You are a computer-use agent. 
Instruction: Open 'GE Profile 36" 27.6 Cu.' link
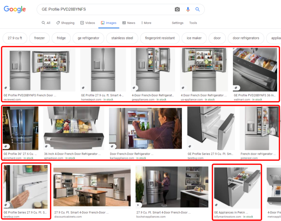(x=20, y=154)
